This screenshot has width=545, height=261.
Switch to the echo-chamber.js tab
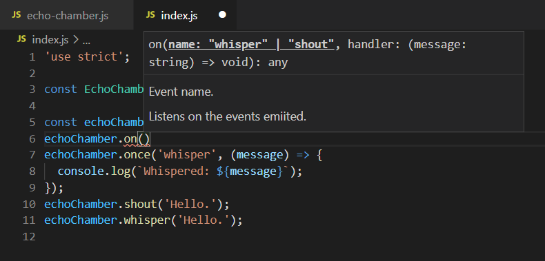(67, 15)
